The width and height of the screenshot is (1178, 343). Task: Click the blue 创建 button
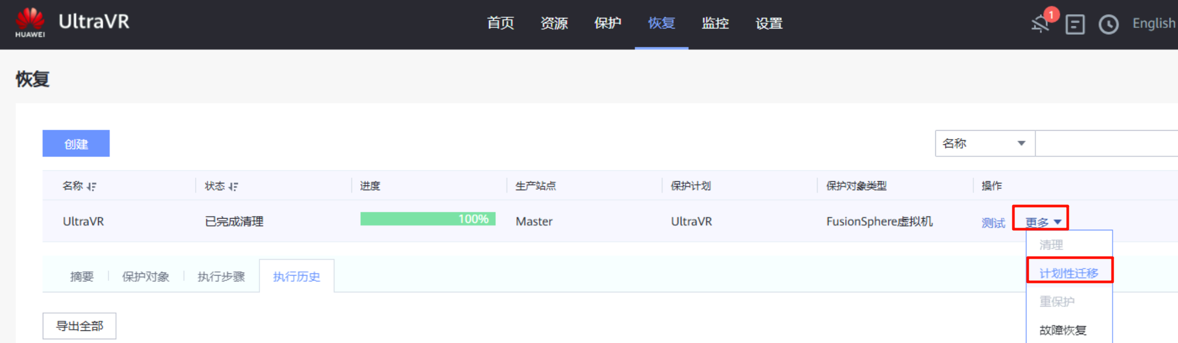pos(76,144)
